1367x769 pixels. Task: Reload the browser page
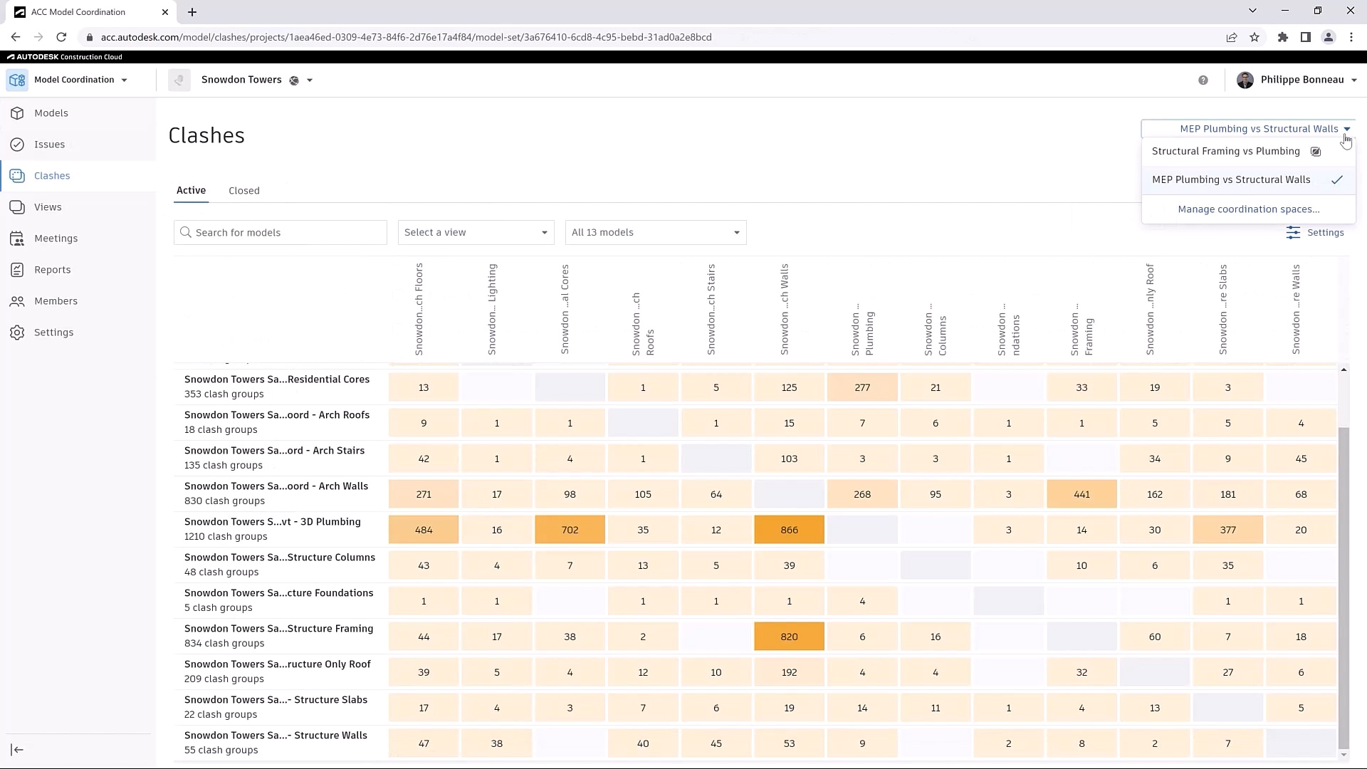(61, 37)
